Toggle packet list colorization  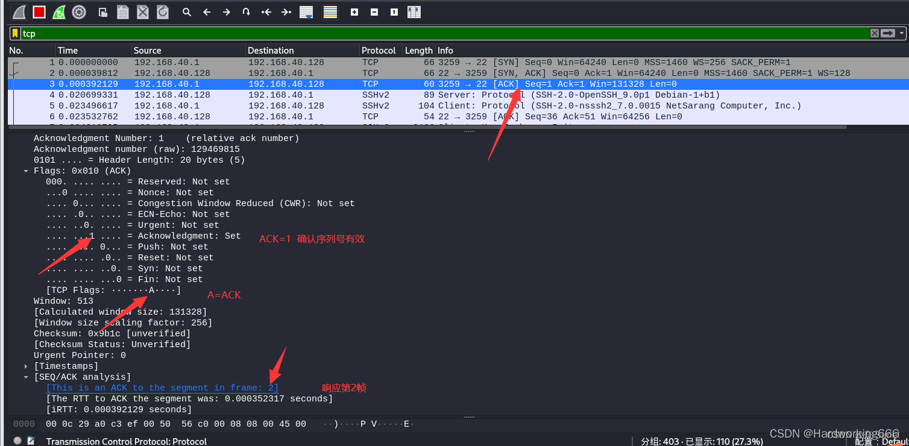point(330,12)
